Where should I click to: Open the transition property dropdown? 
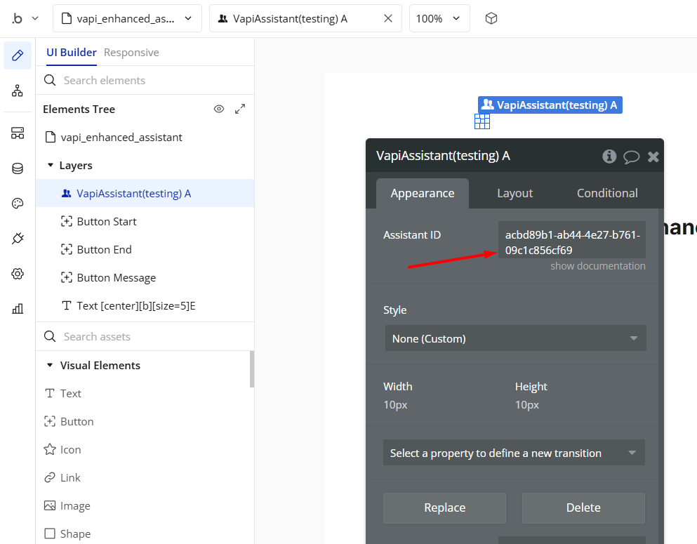point(514,453)
